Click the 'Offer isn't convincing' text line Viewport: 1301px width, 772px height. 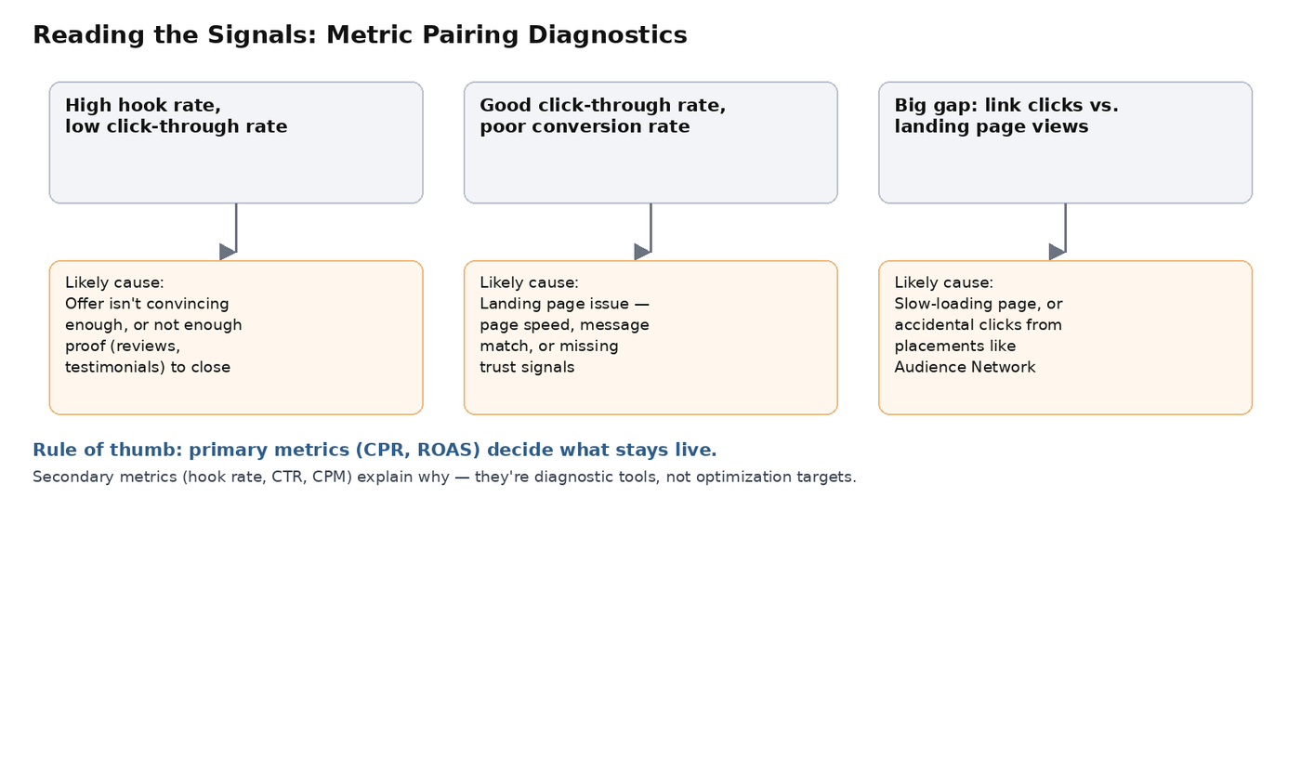[x=147, y=304]
